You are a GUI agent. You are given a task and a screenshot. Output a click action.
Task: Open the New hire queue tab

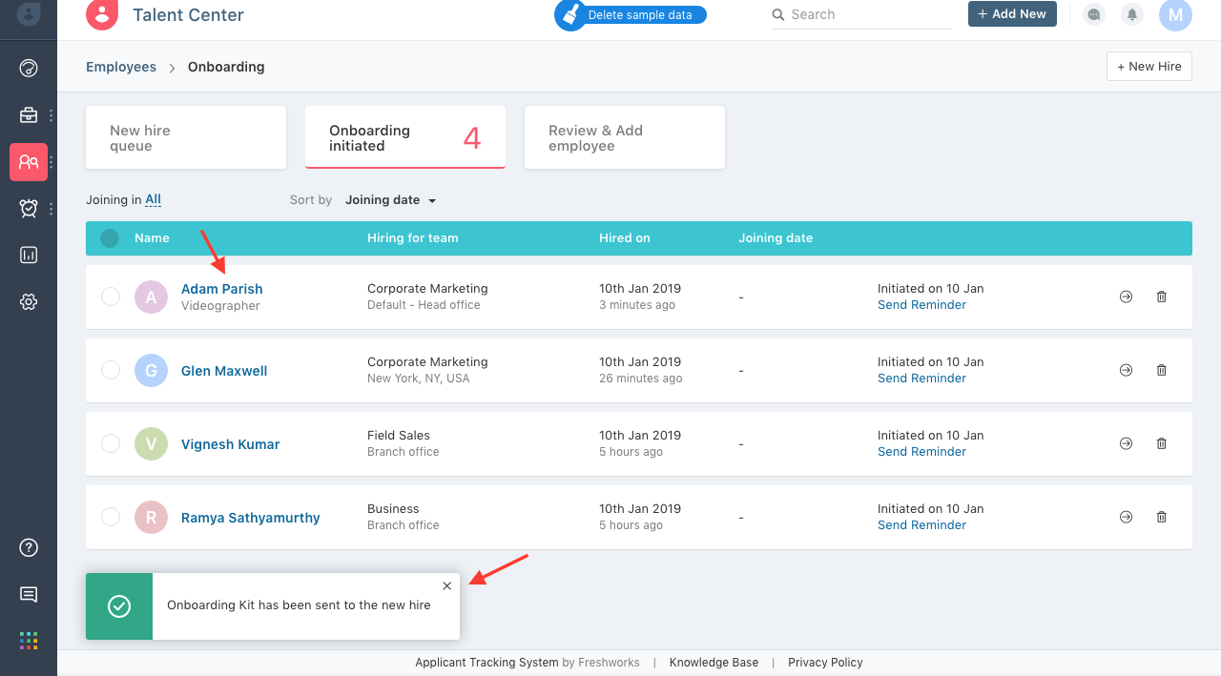pos(185,136)
